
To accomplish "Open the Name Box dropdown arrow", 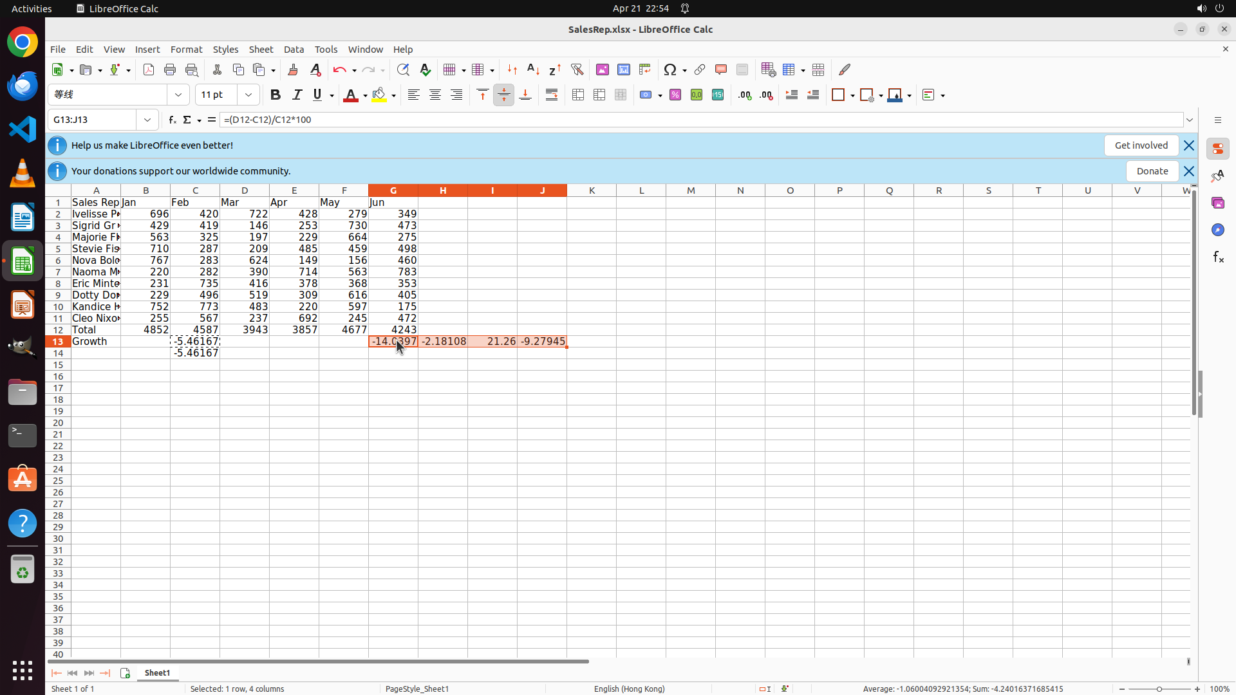I will coord(147,120).
